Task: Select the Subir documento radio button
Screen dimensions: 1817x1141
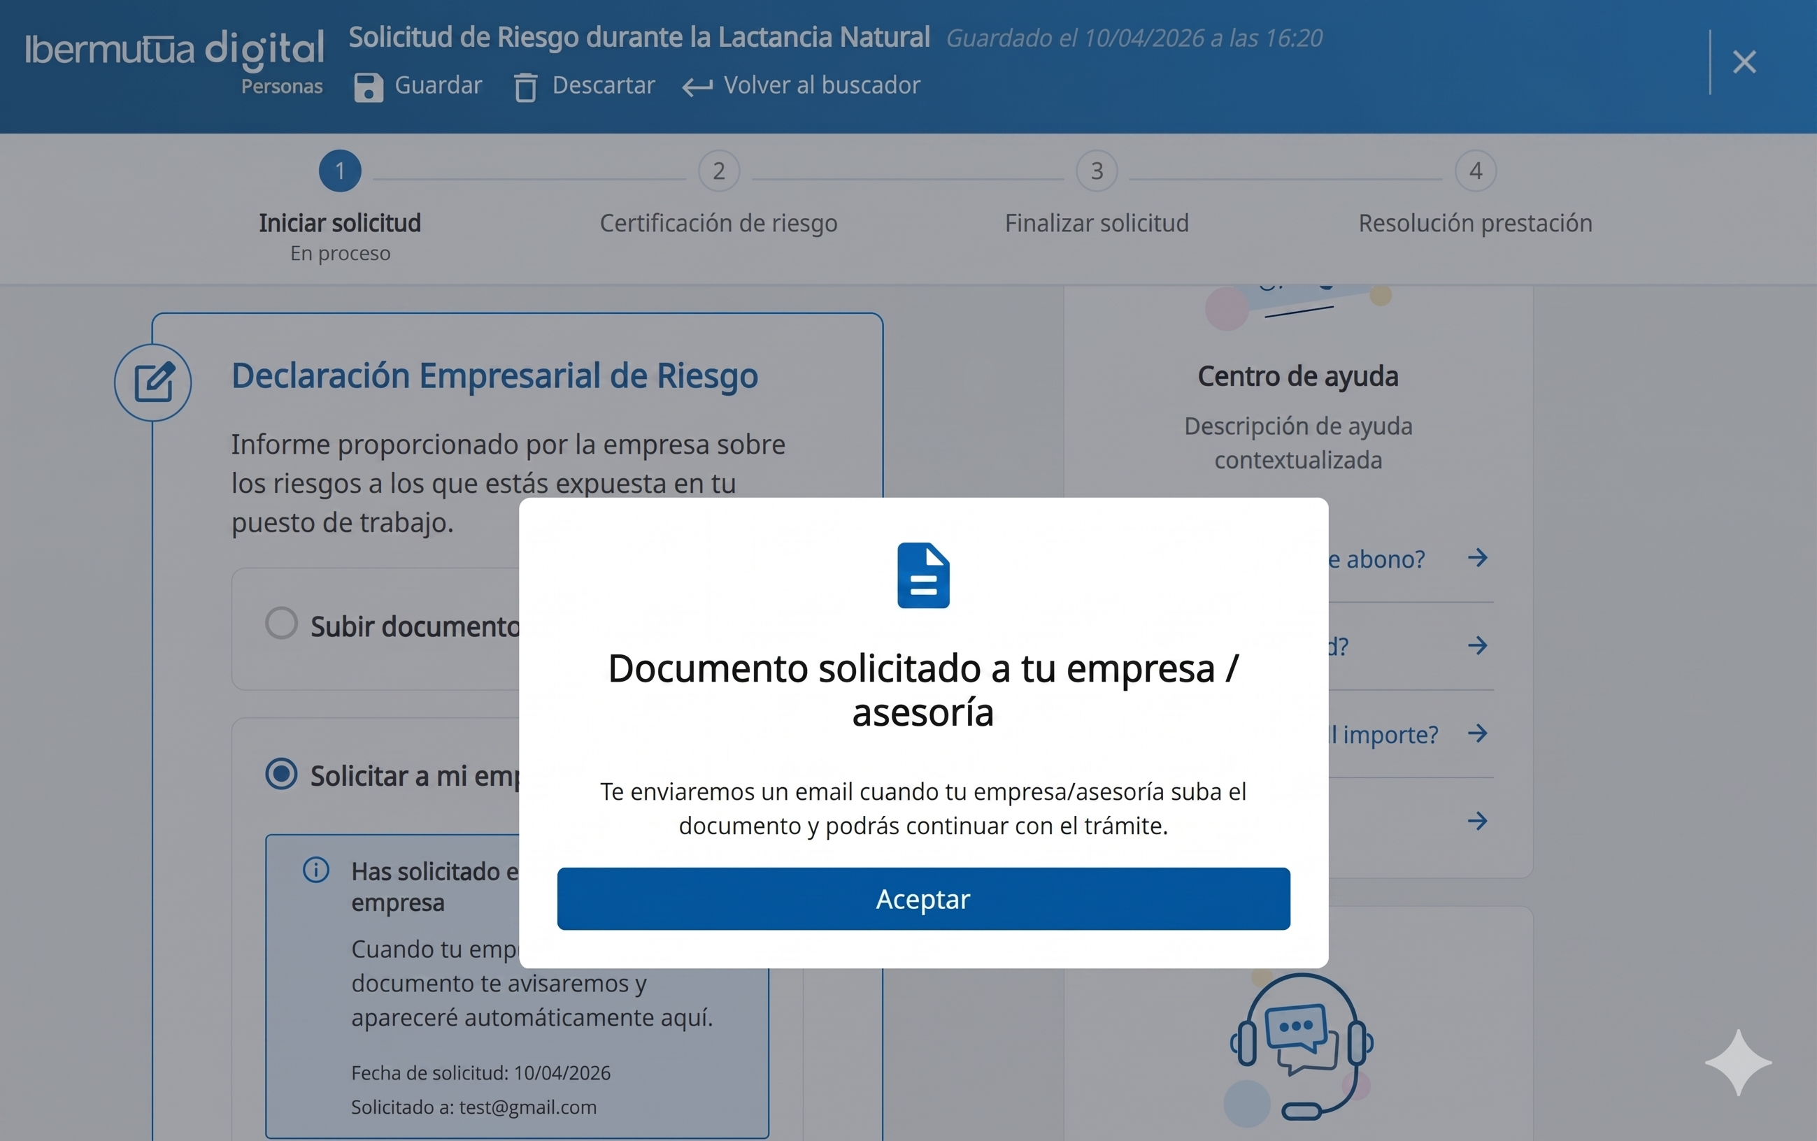Action: 281,624
